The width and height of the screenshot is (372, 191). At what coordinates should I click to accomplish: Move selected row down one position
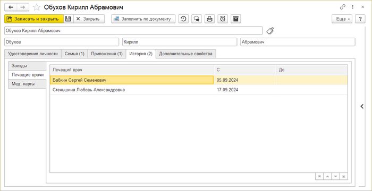[335, 176]
